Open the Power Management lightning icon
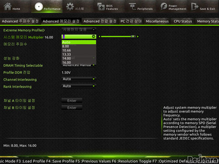Viewport: 219px width, 164px height. (164, 7)
